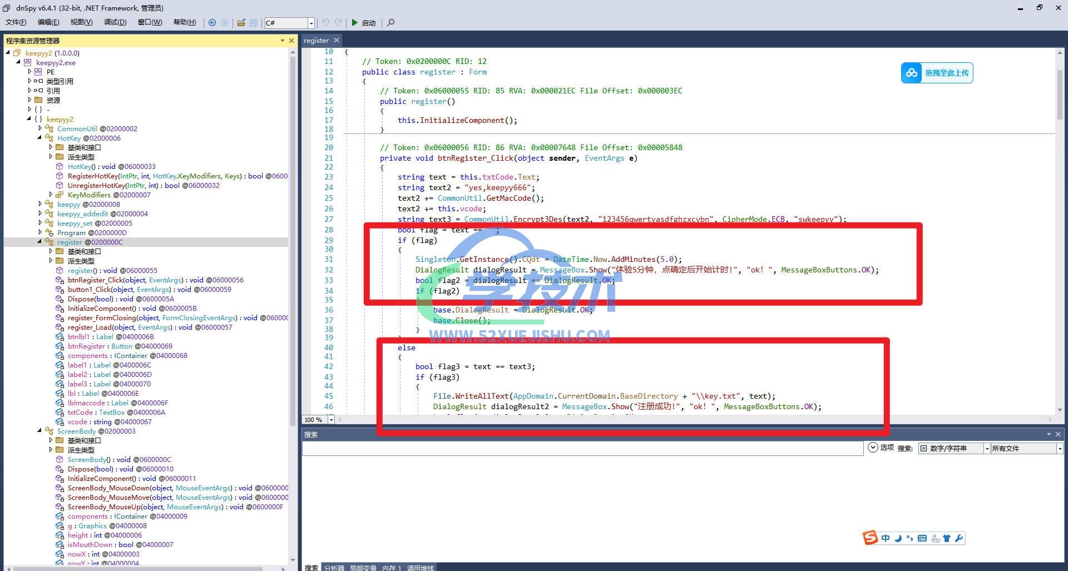Click the code editor horizontal scrollbar

click(695, 419)
